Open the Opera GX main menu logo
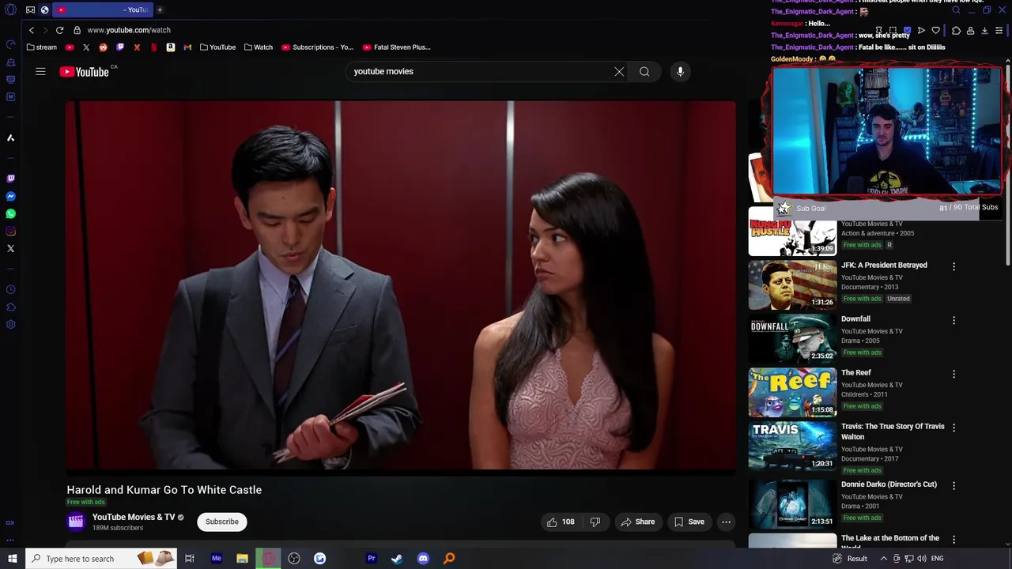Viewport: 1012px width, 569px height. (11, 9)
